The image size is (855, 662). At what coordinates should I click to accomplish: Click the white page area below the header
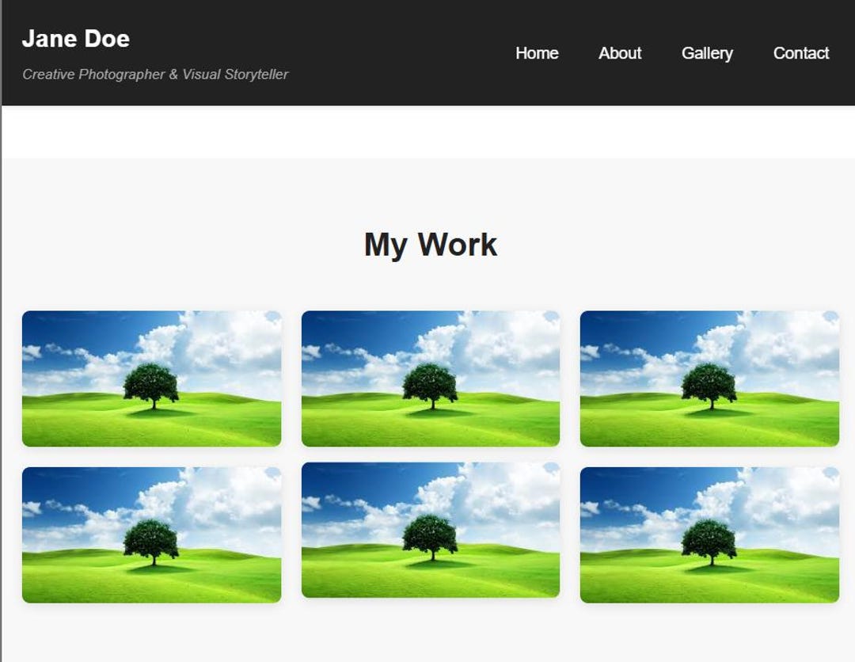[427, 131]
